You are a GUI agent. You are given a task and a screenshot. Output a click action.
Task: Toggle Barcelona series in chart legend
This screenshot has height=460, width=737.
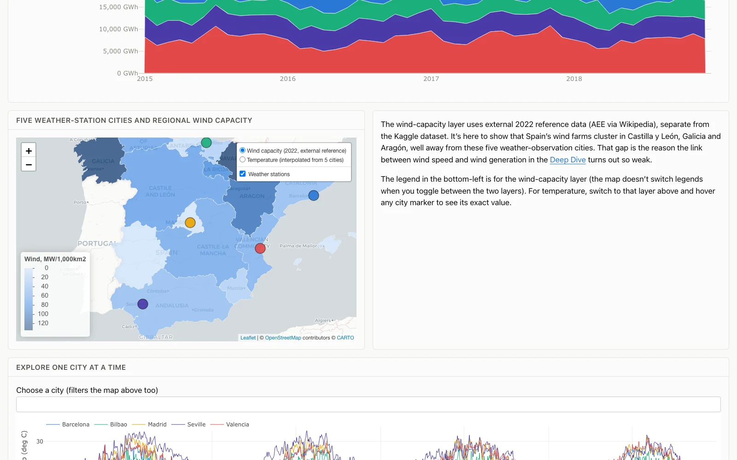(68, 425)
